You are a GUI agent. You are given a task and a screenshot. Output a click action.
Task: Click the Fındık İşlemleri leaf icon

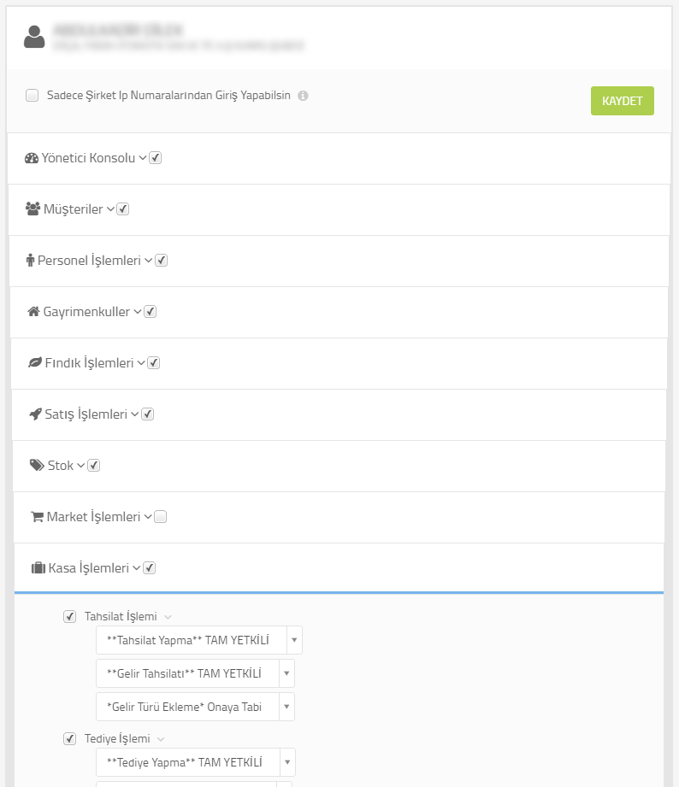click(35, 362)
